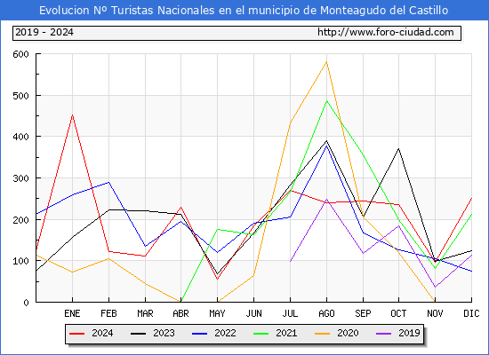This screenshot has height=355, width=489.
Task: Click the 600 value on the y-axis
Action: 21,54
